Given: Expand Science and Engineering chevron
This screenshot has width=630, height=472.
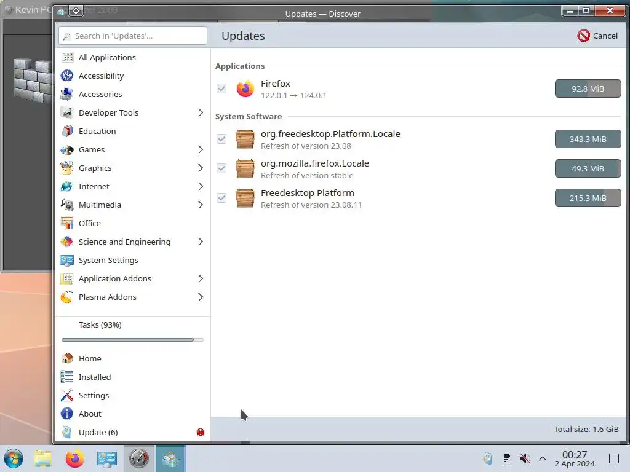Looking at the screenshot, I should (201, 242).
